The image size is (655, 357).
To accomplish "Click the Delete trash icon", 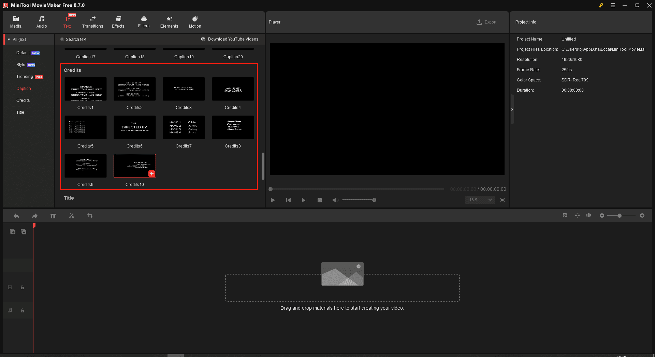I will (x=53, y=216).
